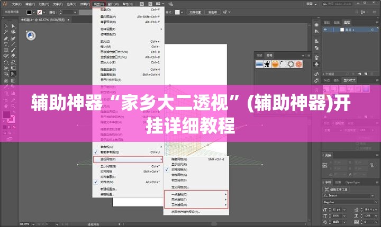Expand 两点透视(T) submenu
Image resolution: width=381 pixels, height=227 pixels.
click(196, 200)
